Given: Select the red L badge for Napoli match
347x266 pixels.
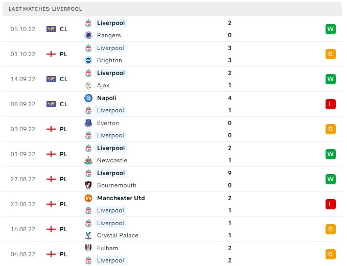Looking at the screenshot, I should click(331, 104).
